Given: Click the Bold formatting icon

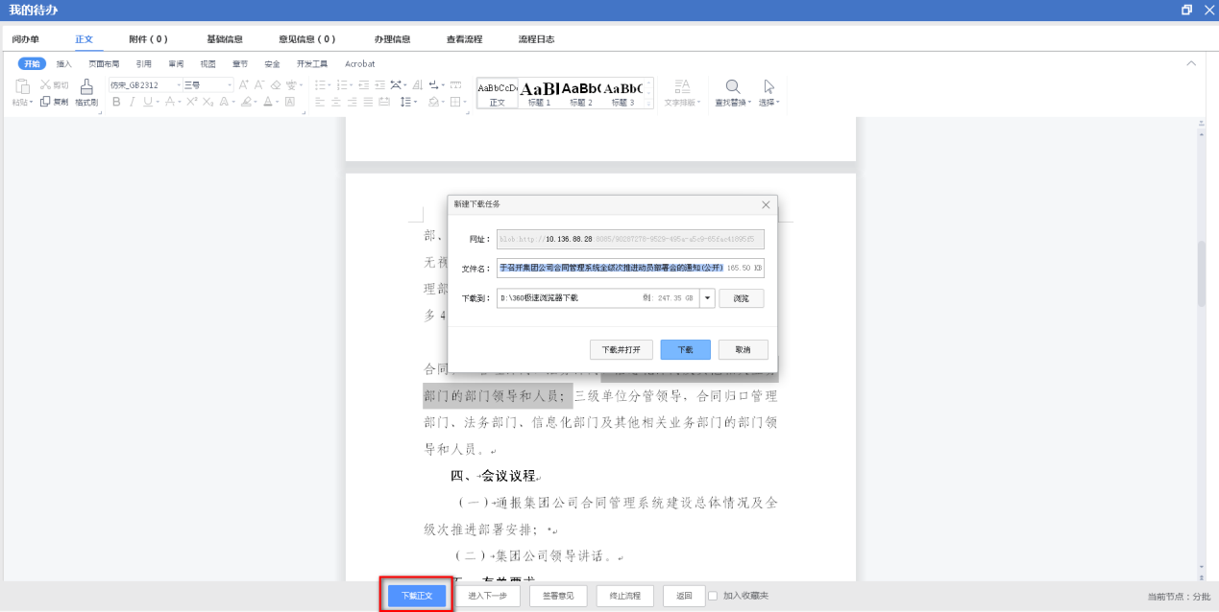Looking at the screenshot, I should tap(117, 102).
